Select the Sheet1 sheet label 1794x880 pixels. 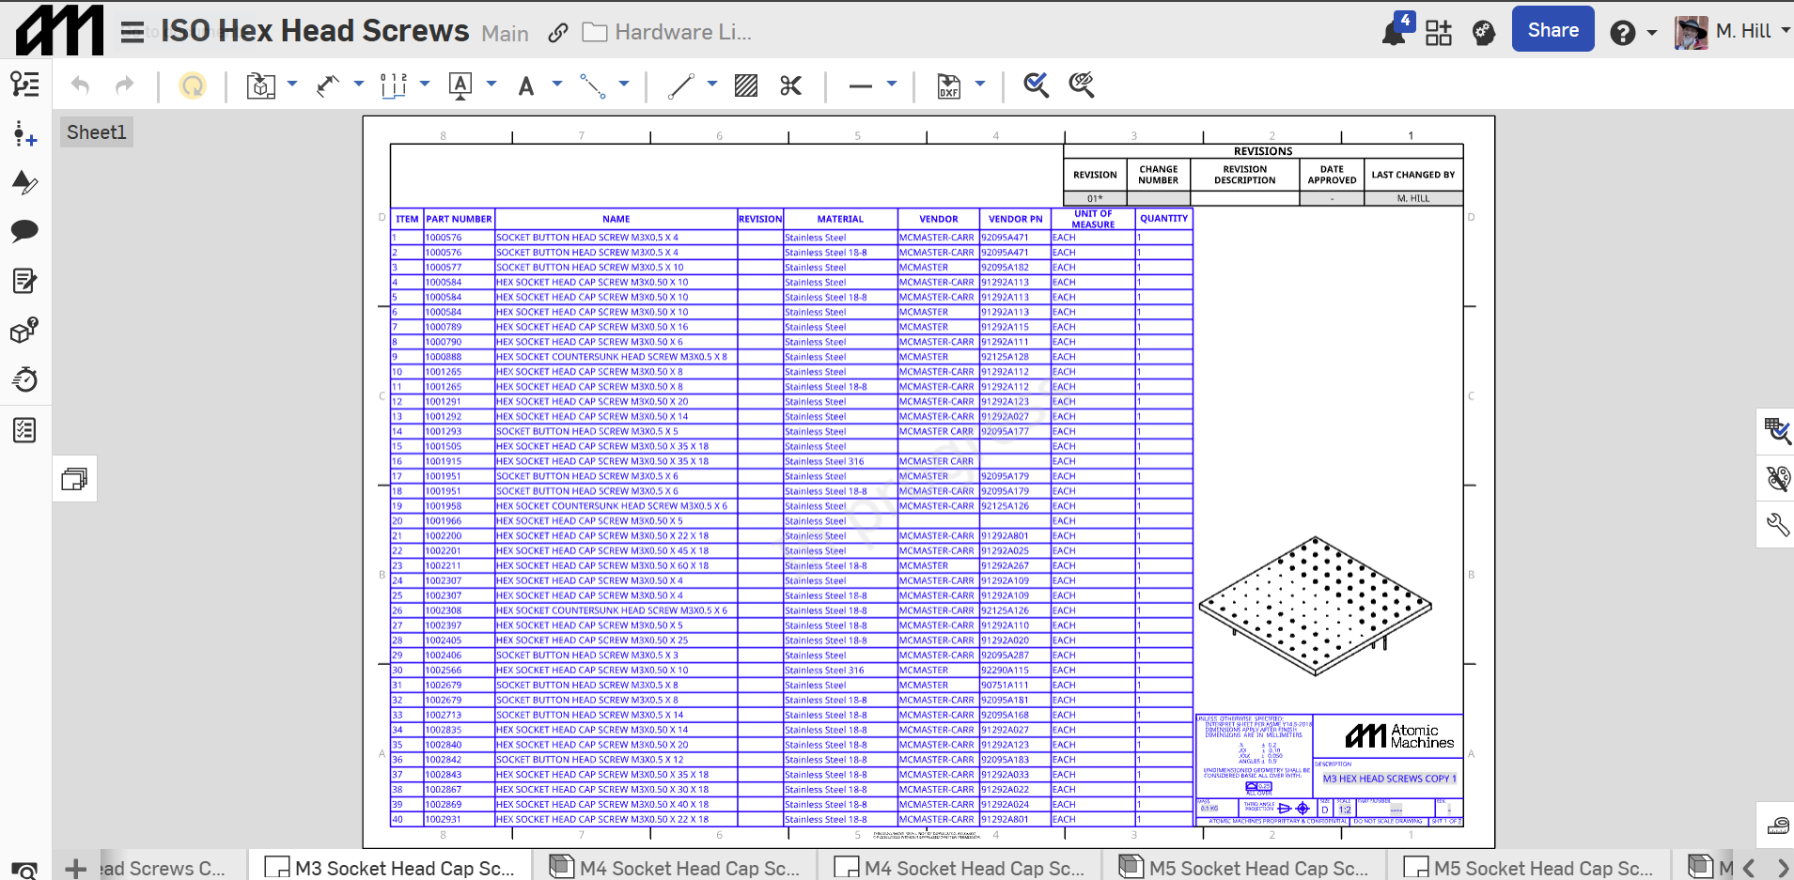click(x=96, y=132)
